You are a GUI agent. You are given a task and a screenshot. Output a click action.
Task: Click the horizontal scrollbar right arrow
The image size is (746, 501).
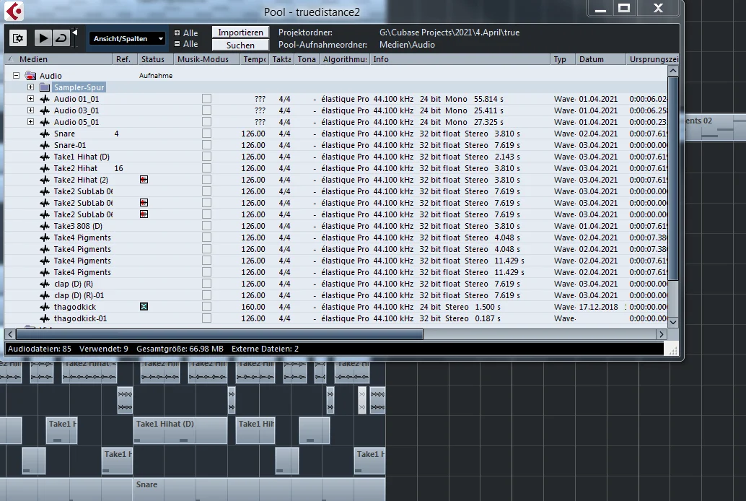pyautogui.click(x=661, y=334)
